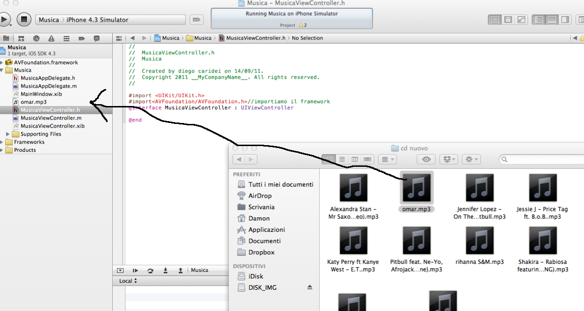The height and width of the screenshot is (311, 584).
Task: Open the related files grid menu
Action: point(119,38)
